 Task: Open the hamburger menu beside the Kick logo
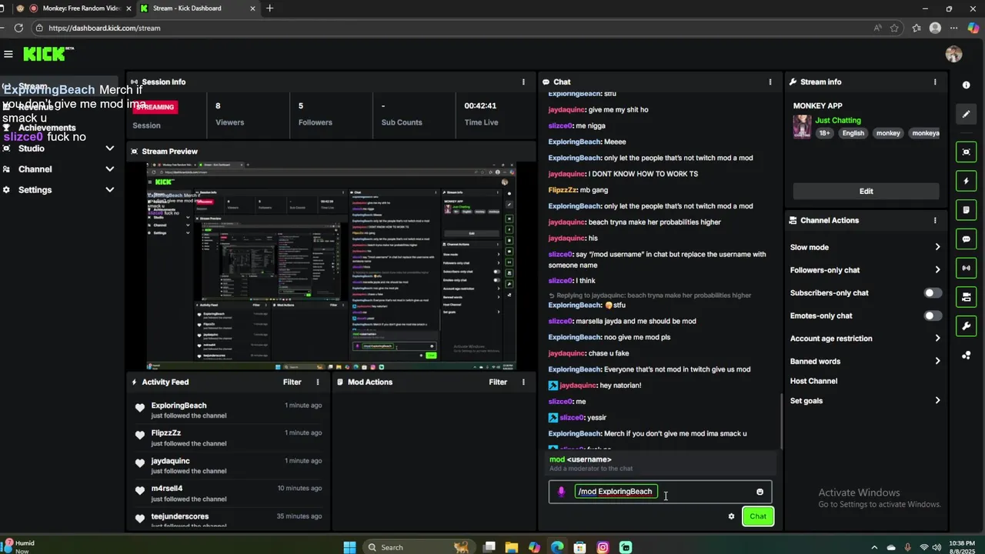[x=8, y=54]
